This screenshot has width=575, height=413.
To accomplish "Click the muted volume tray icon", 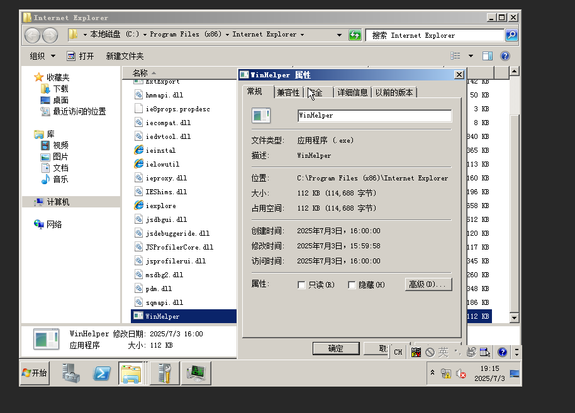I will (461, 373).
